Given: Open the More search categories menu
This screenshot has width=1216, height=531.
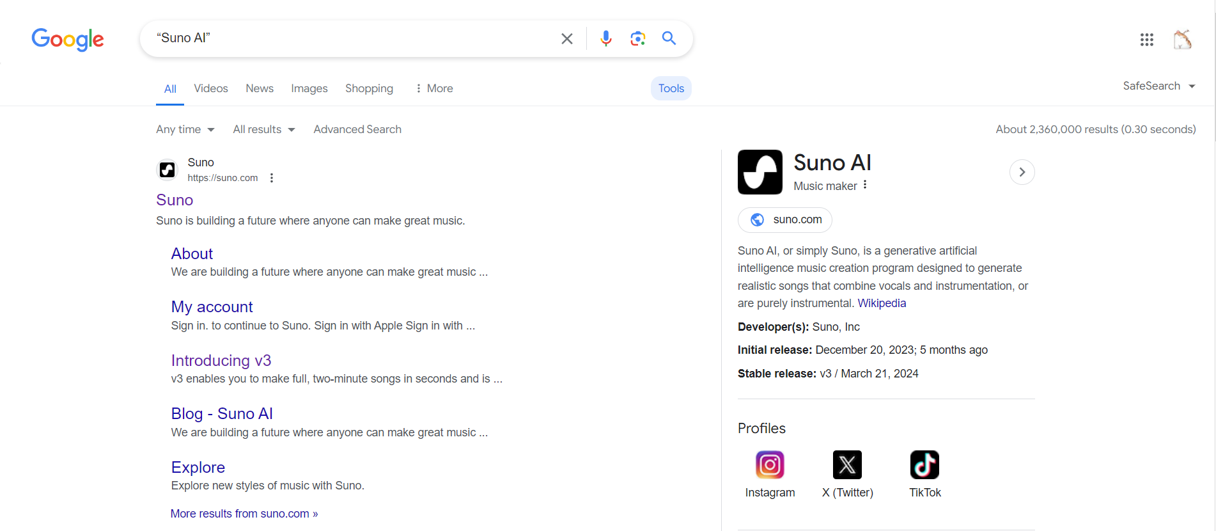Looking at the screenshot, I should 434,88.
